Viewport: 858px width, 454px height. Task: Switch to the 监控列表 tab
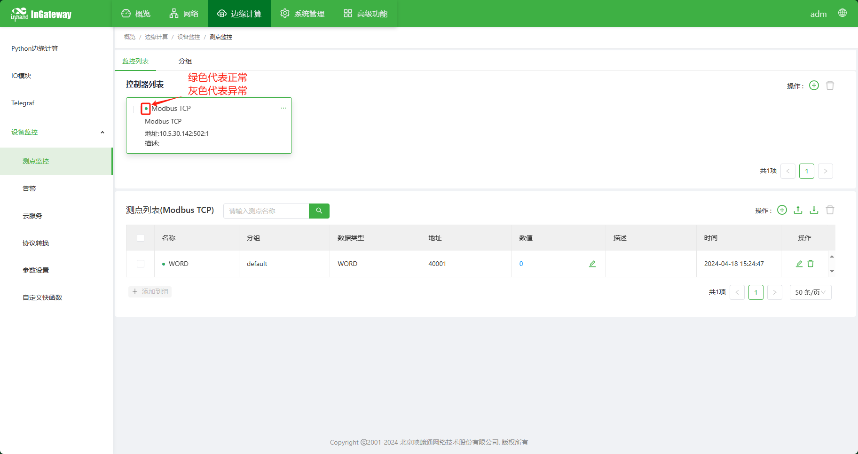(135, 61)
